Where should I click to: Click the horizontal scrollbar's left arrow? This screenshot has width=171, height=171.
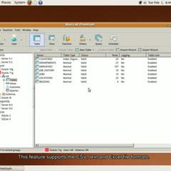(37, 145)
